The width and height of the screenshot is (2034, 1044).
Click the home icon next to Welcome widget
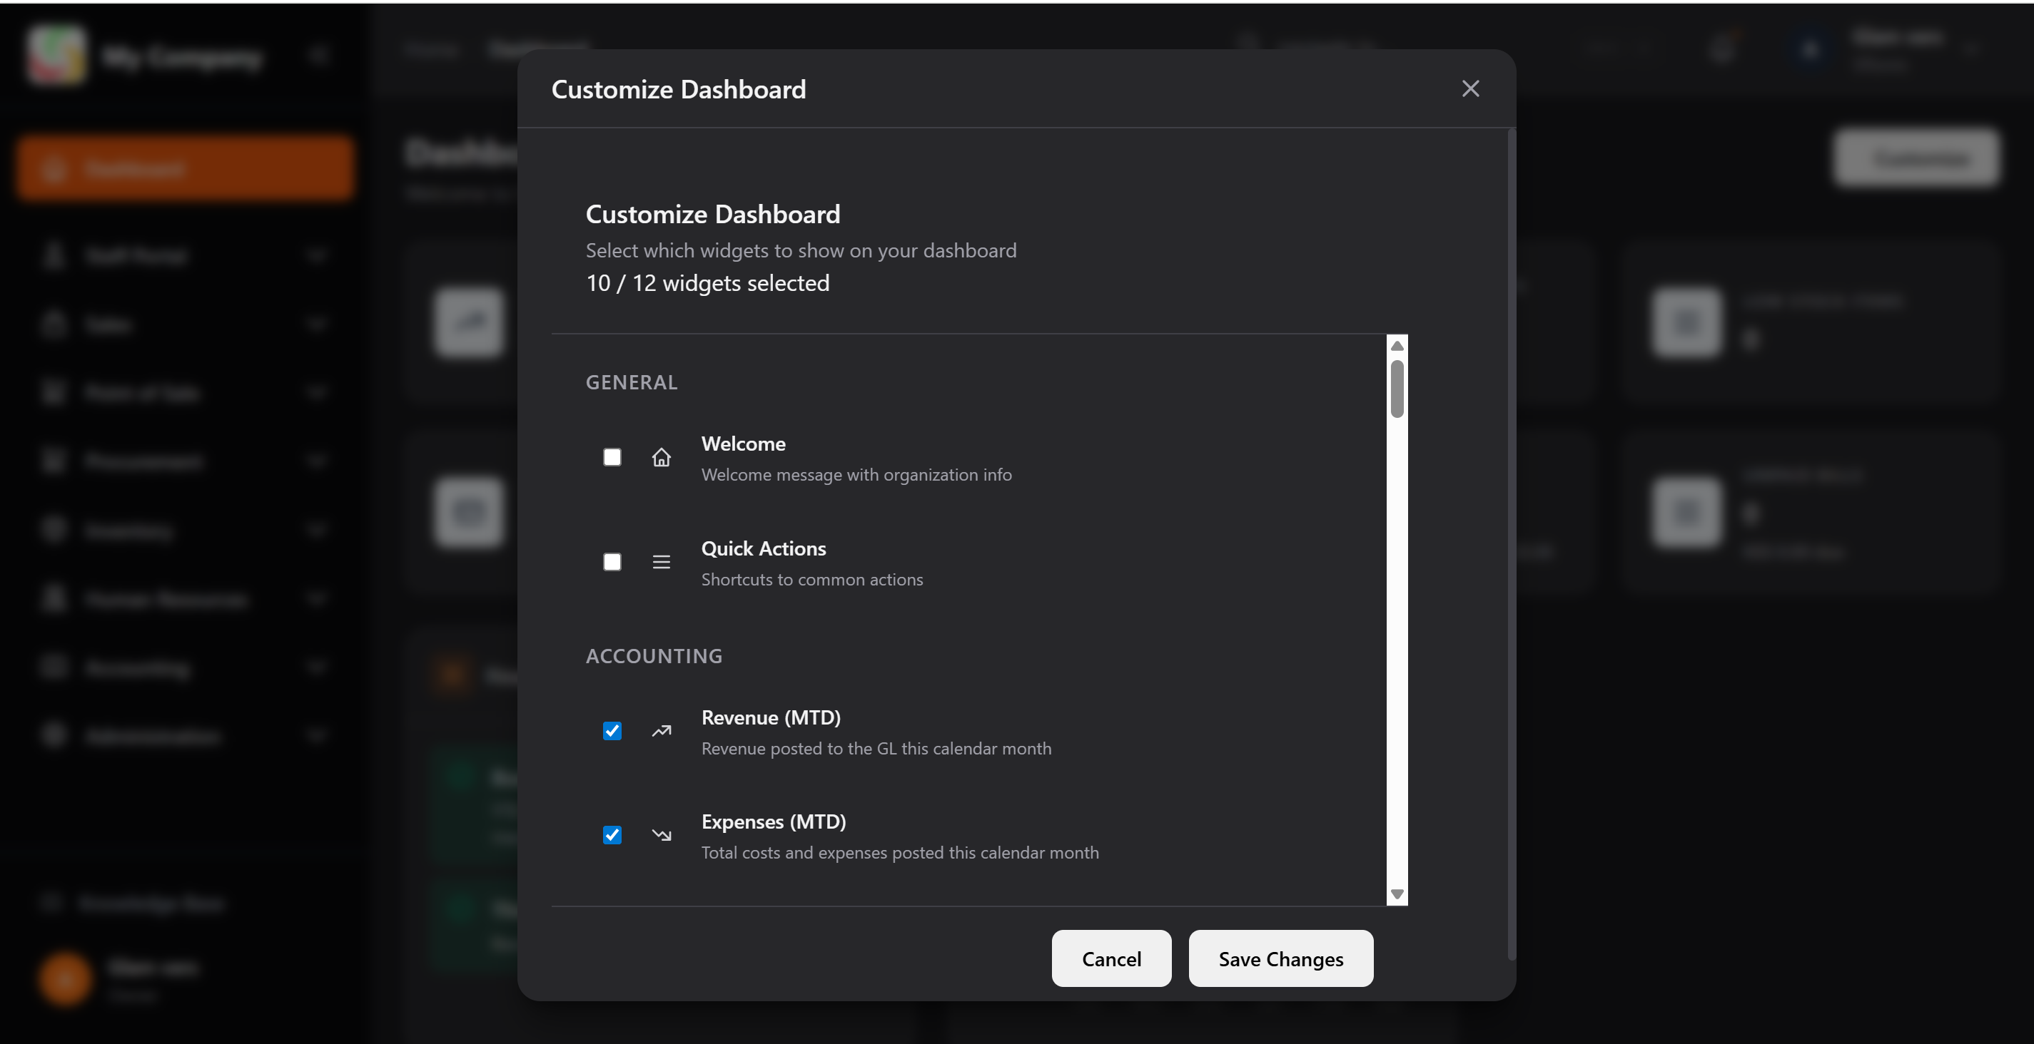(661, 457)
